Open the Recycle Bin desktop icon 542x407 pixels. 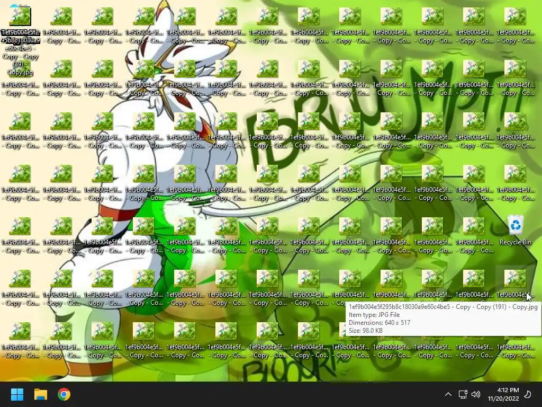(515, 230)
